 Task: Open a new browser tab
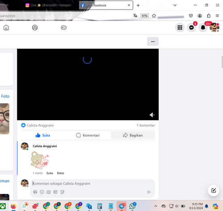click(138, 5)
